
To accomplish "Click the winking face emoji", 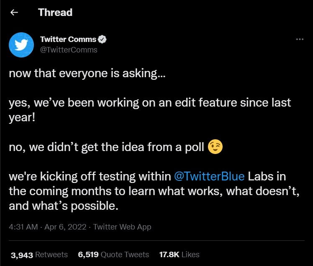I will click(215, 147).
